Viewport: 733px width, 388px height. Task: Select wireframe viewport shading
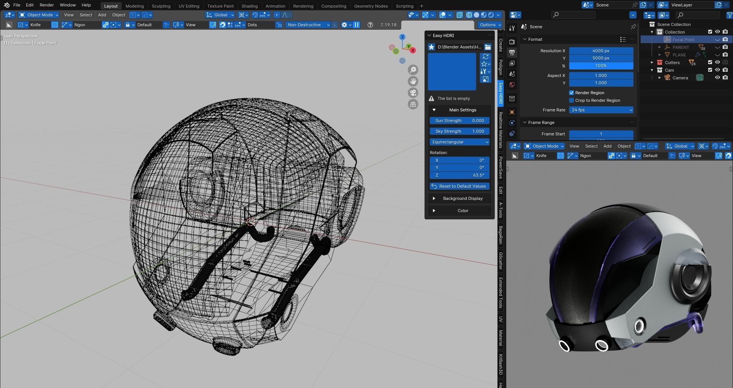469,15
